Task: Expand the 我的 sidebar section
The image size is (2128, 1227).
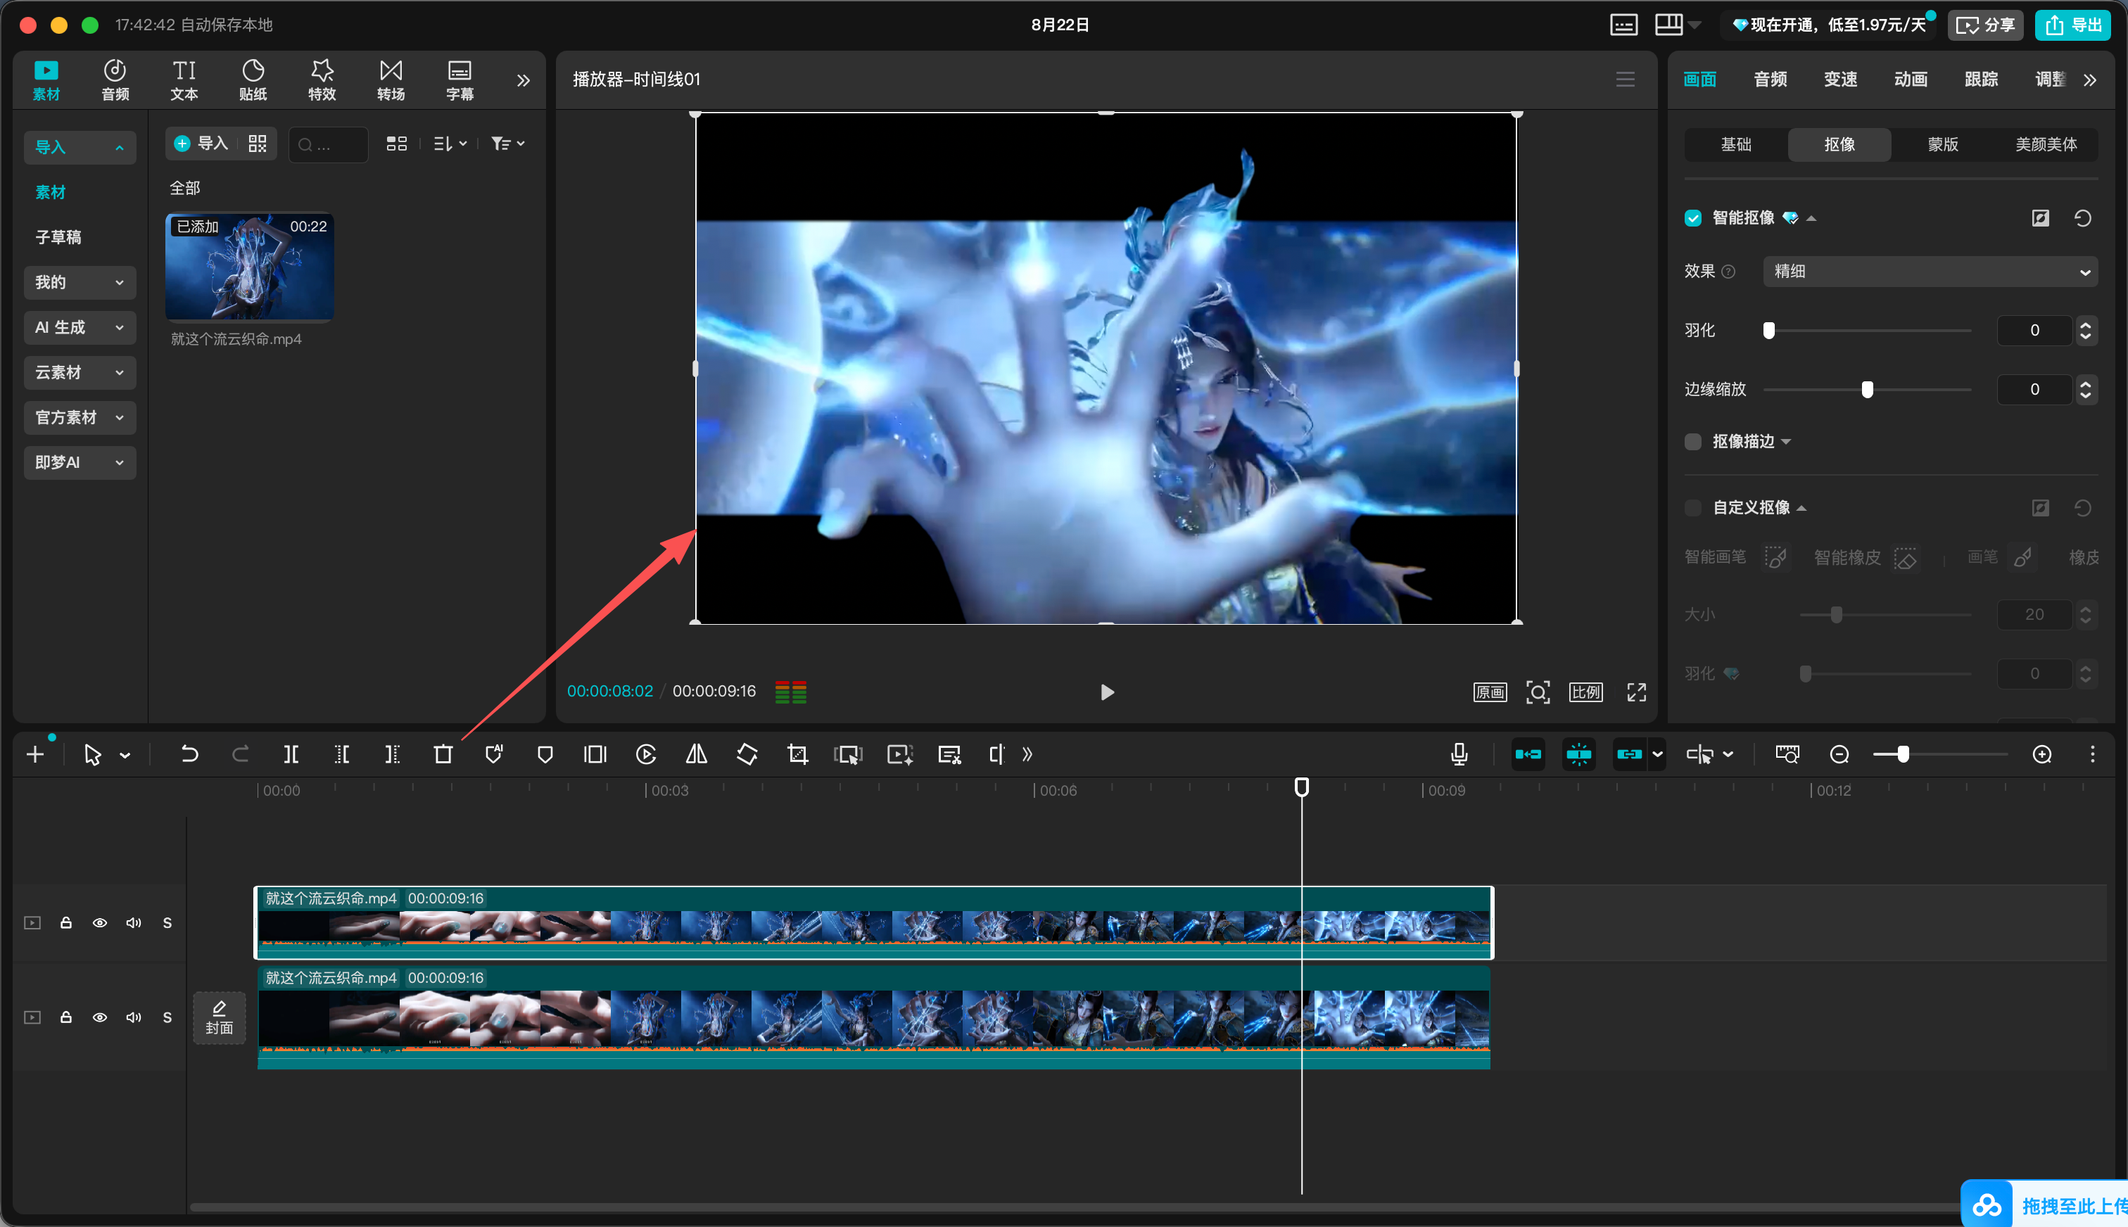Action: 80,282
